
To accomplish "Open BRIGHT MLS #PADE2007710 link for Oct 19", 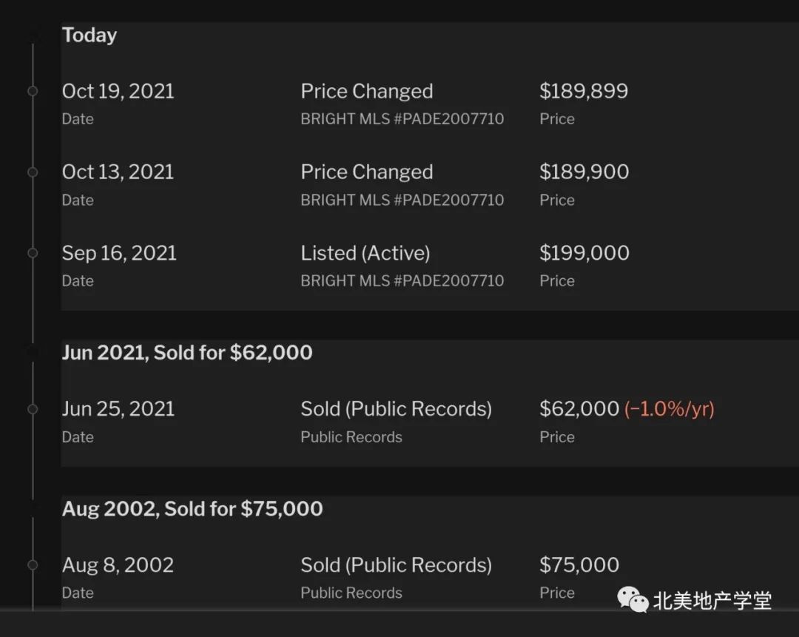I will pyautogui.click(x=402, y=118).
